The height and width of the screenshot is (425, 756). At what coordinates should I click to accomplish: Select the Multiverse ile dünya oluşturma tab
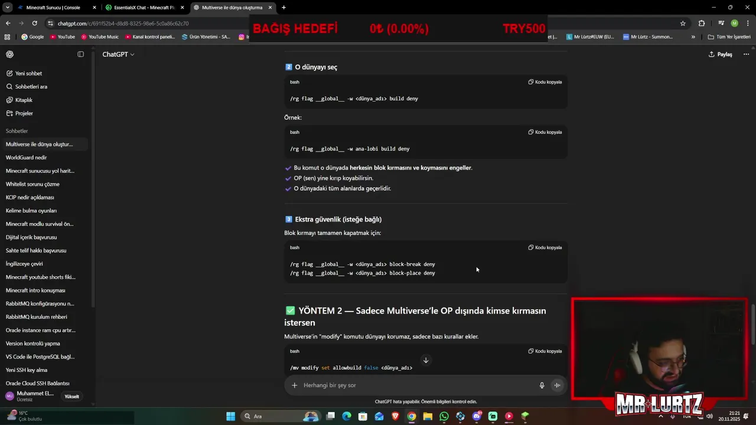pyautogui.click(x=232, y=8)
